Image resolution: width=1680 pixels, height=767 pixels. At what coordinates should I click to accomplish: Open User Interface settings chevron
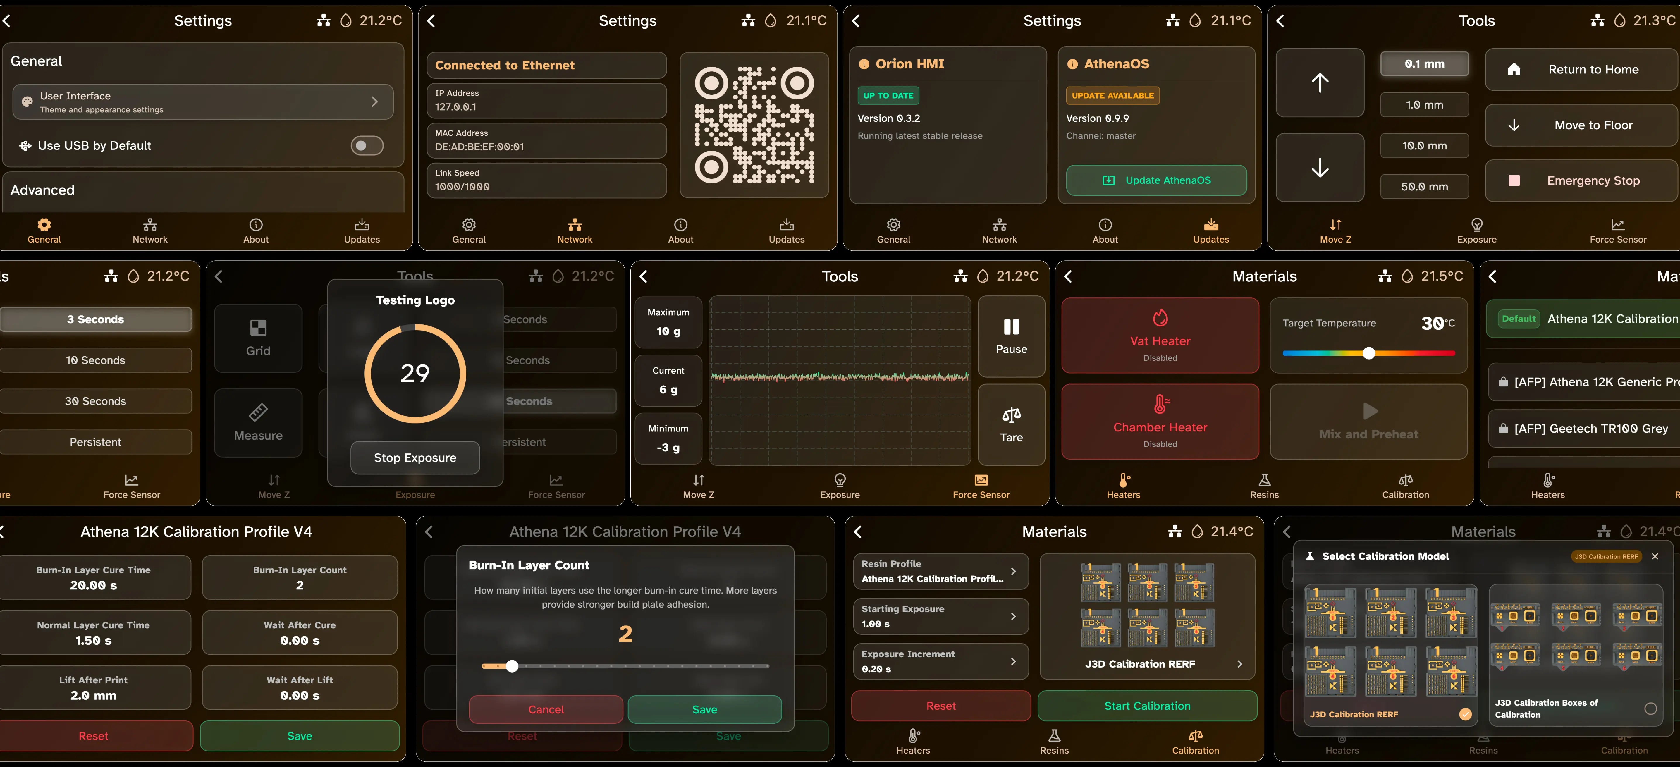(x=374, y=102)
